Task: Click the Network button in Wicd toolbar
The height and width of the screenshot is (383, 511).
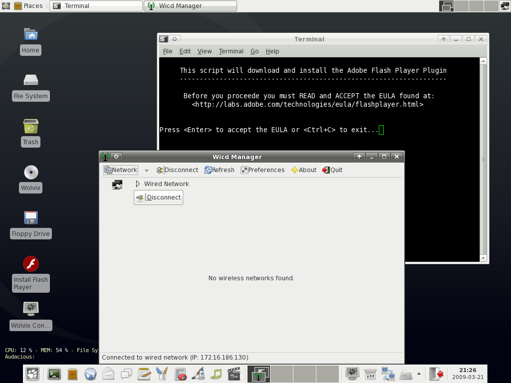Action: pyautogui.click(x=121, y=170)
